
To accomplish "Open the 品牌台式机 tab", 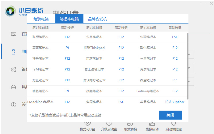I will tap(98, 19).
